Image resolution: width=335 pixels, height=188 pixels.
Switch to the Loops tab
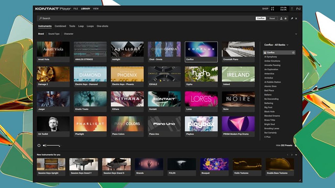[90, 26]
